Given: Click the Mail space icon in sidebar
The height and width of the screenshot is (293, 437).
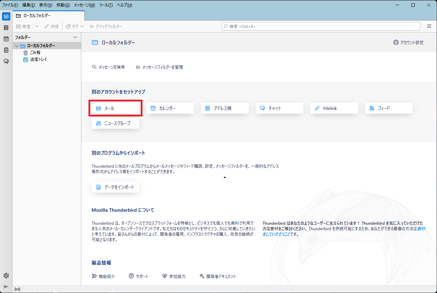Looking at the screenshot, I should pyautogui.click(x=6, y=16).
